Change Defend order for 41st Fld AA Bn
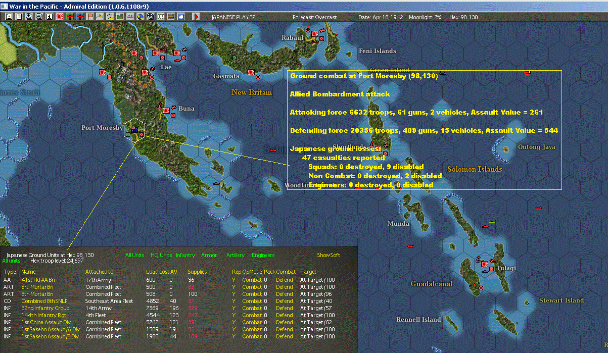 point(285,280)
